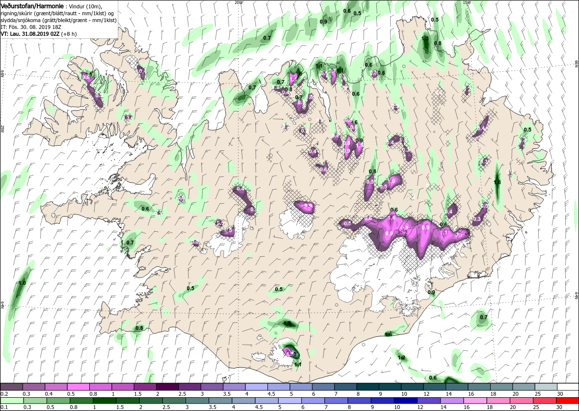Click the '0.1' label in the lower legend
Image resolution: width=579 pixels, height=411 pixels.
point(4,408)
